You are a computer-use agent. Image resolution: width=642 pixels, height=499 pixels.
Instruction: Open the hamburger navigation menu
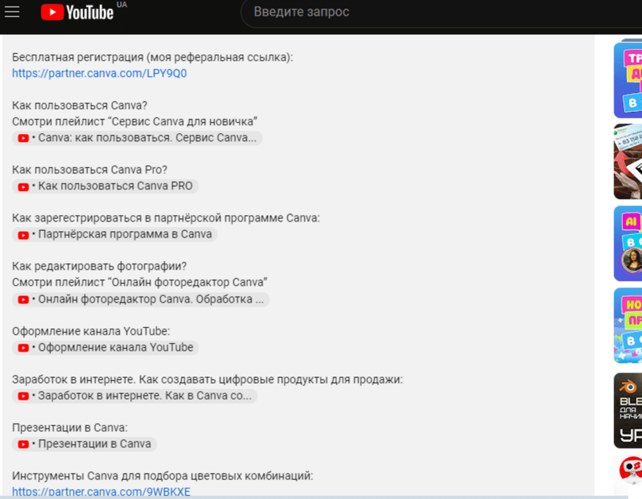point(12,11)
